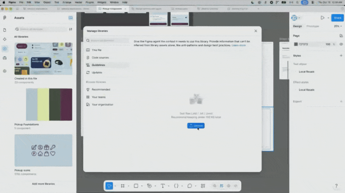Select the Guidelines section
The width and height of the screenshot is (345, 193).
point(107,65)
